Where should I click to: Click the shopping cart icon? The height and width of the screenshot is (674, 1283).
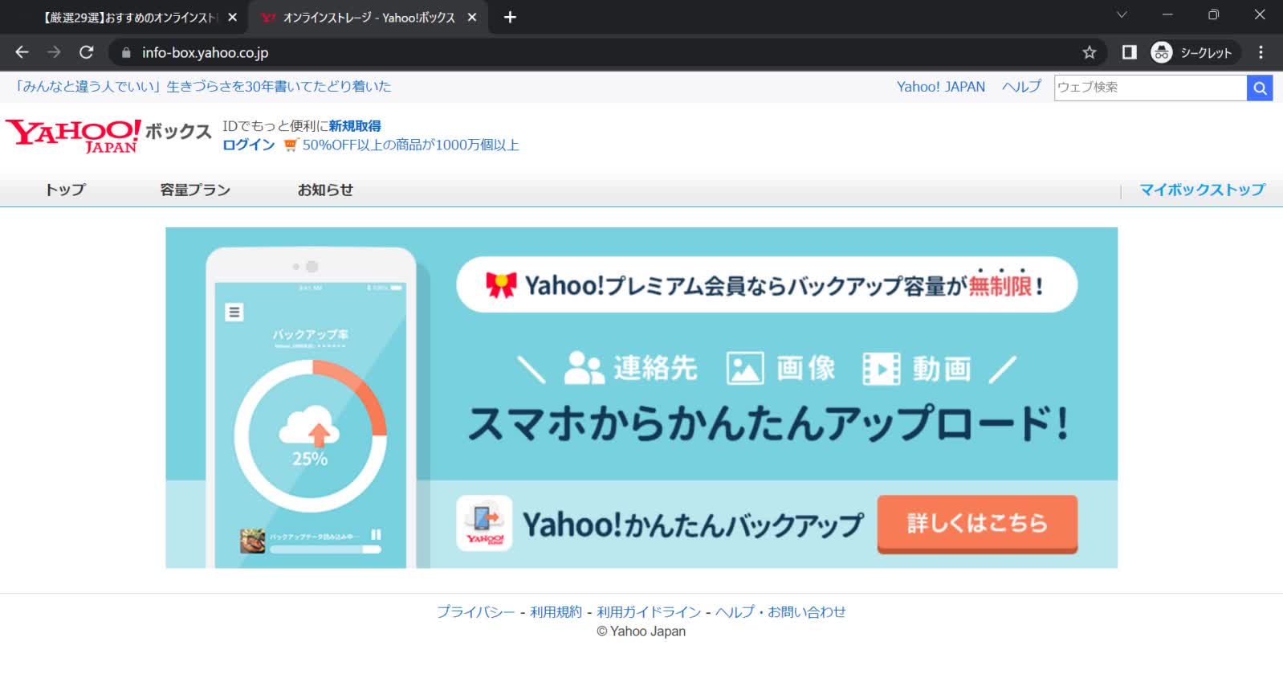(291, 145)
